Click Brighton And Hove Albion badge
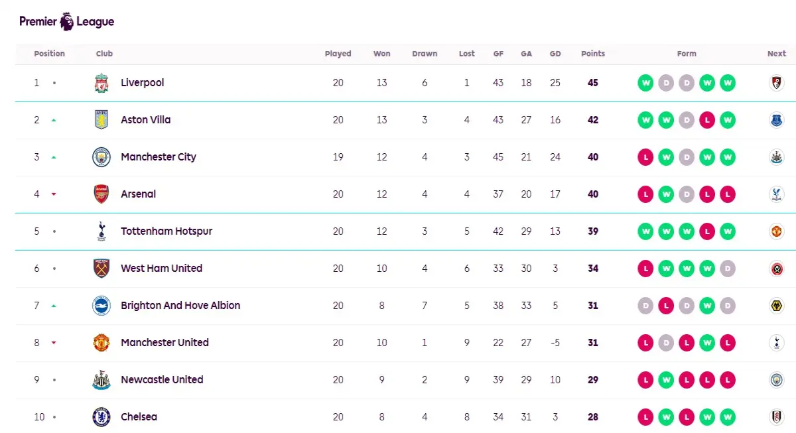The image size is (796, 433). (x=101, y=306)
